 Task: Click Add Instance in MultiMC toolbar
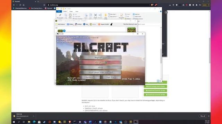pyautogui.click(x=60, y=24)
